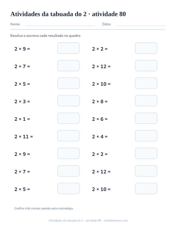176x228 pixels.
Task: Click answer box beside first 2 × 7
Action: tap(68, 65)
